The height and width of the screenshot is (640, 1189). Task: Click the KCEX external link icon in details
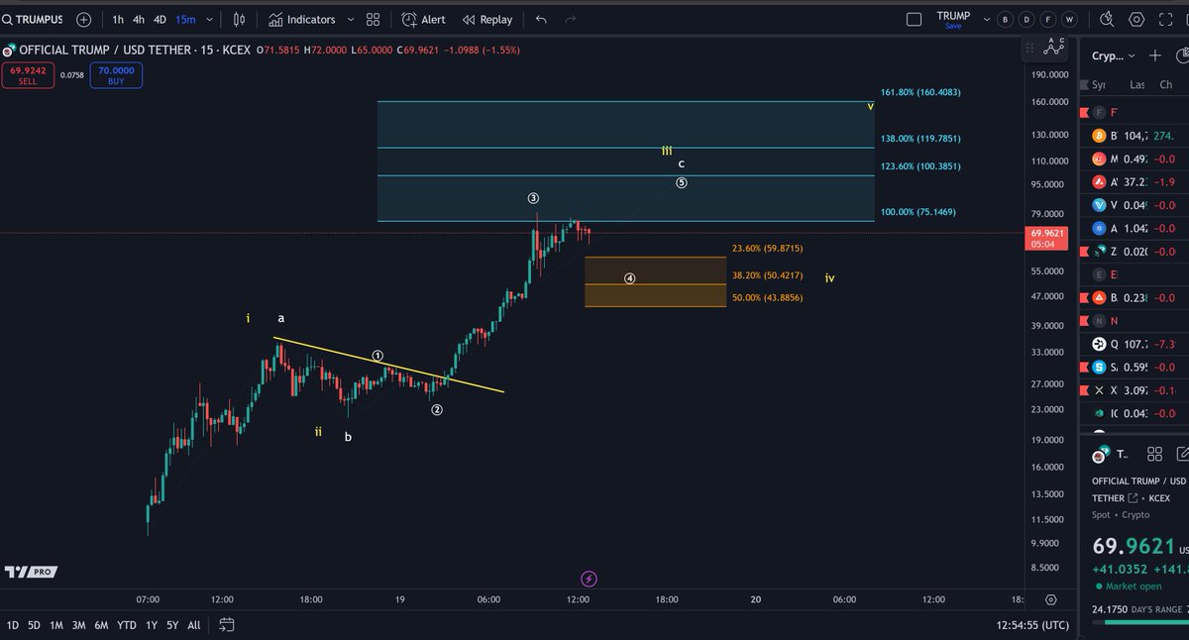1132,498
